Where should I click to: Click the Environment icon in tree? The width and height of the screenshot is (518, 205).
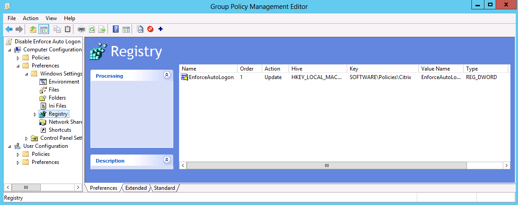click(x=43, y=82)
